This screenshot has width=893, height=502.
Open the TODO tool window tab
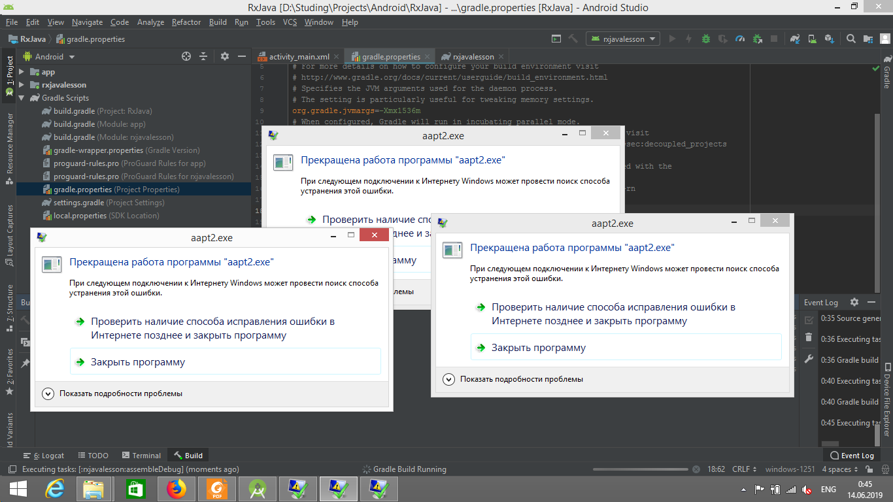[x=93, y=456]
